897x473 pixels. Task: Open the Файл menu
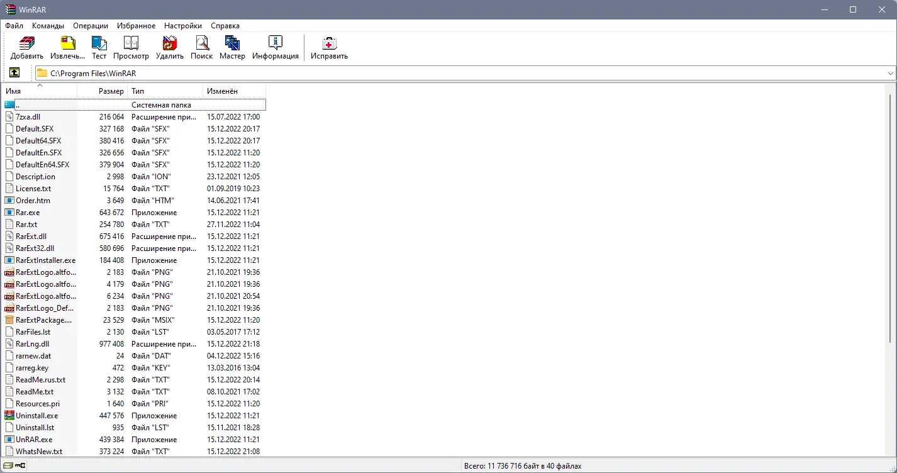point(14,26)
